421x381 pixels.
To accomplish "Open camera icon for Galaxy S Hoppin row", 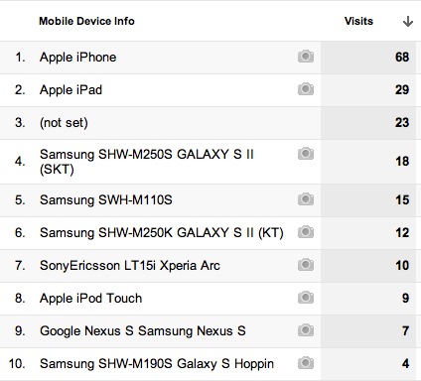I will click(x=306, y=363).
